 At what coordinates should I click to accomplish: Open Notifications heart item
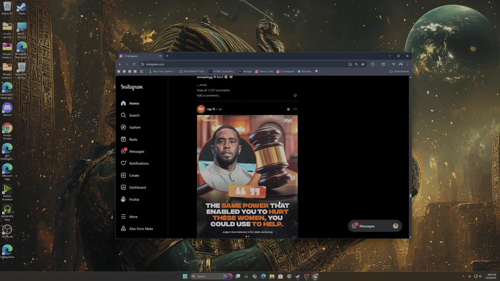pos(134,164)
